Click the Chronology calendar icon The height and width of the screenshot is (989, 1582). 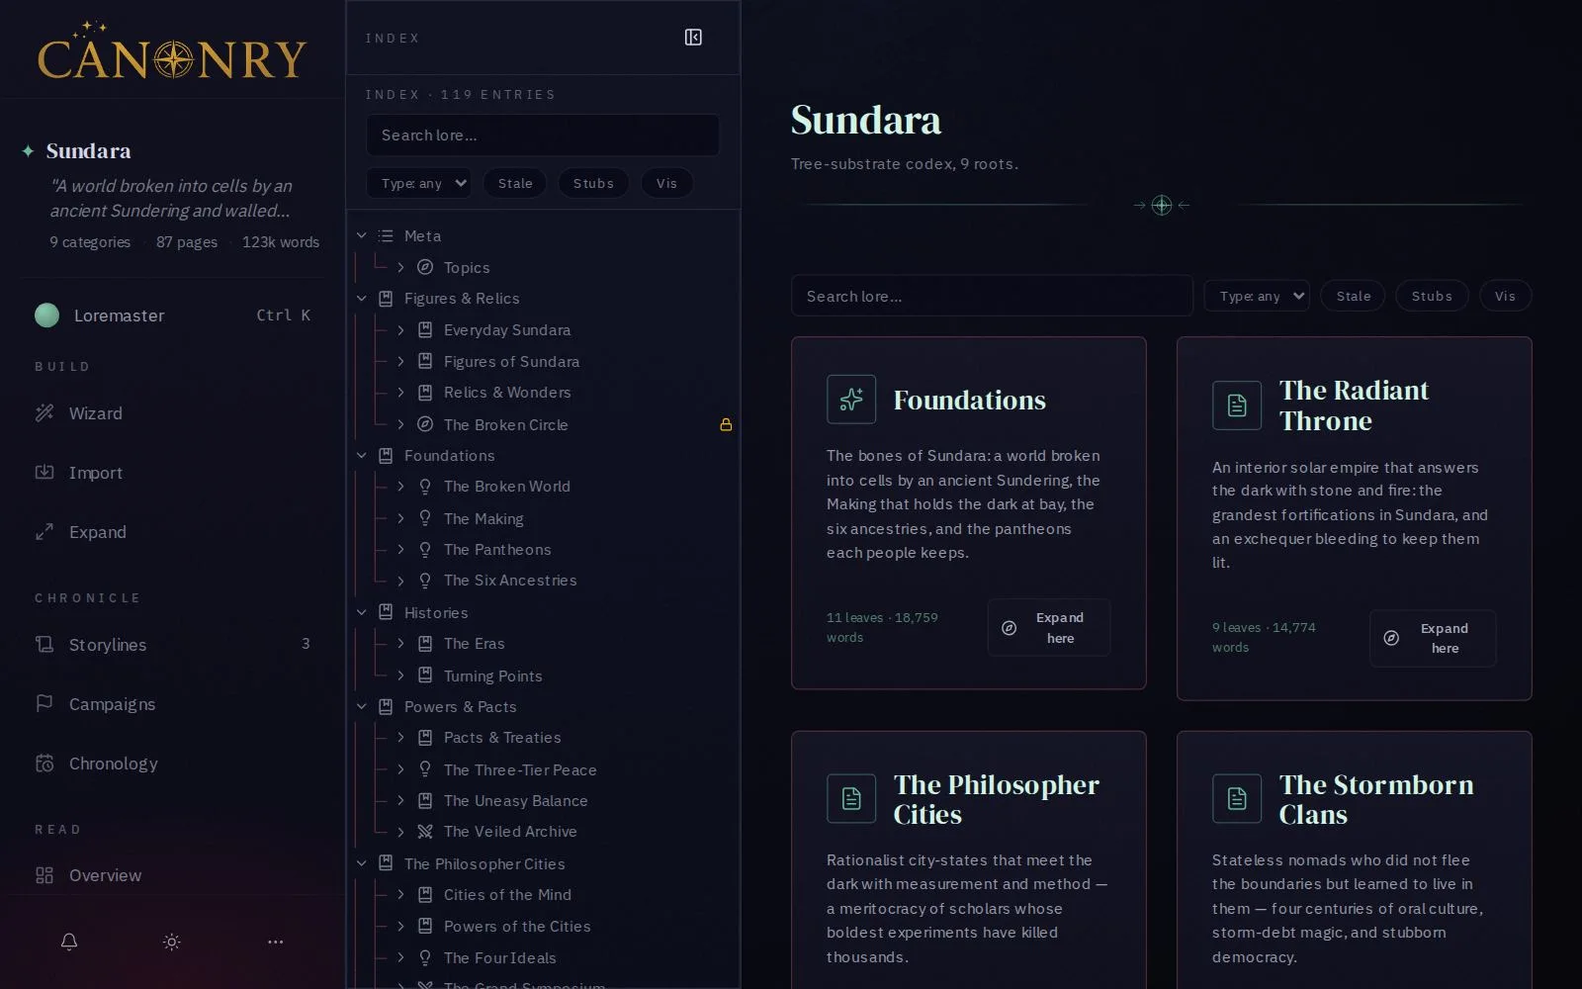point(44,764)
